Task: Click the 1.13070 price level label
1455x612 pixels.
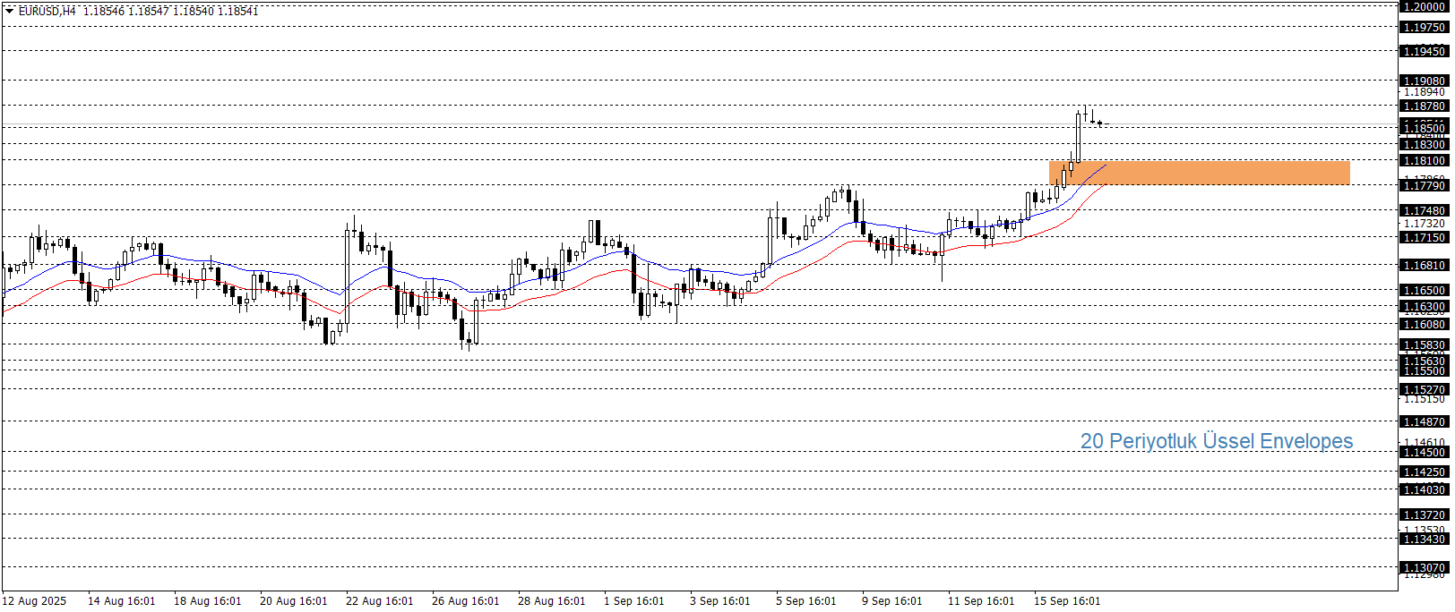Action: coord(1424,567)
